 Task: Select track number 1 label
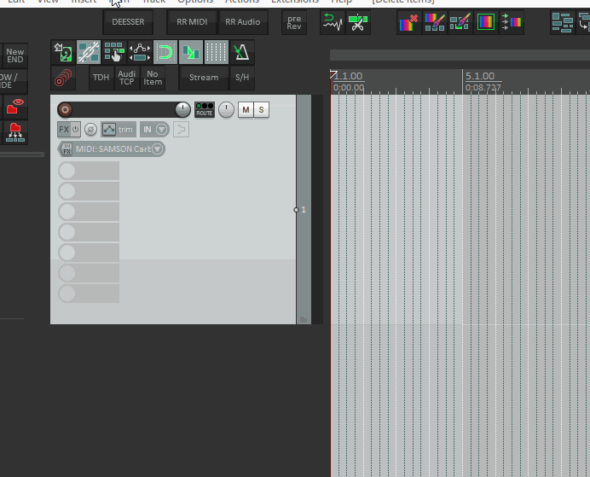(304, 210)
